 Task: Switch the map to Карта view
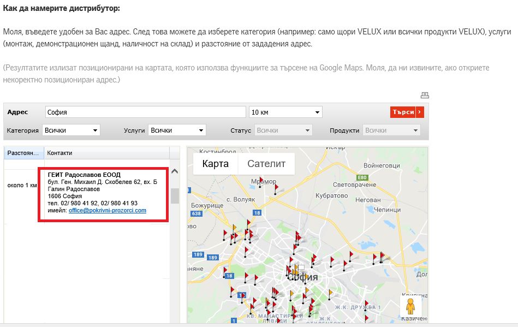[x=216, y=164]
